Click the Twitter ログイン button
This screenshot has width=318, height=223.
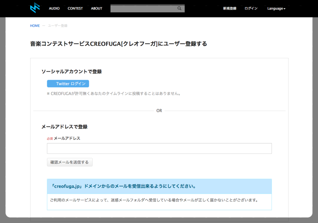(x=68, y=84)
